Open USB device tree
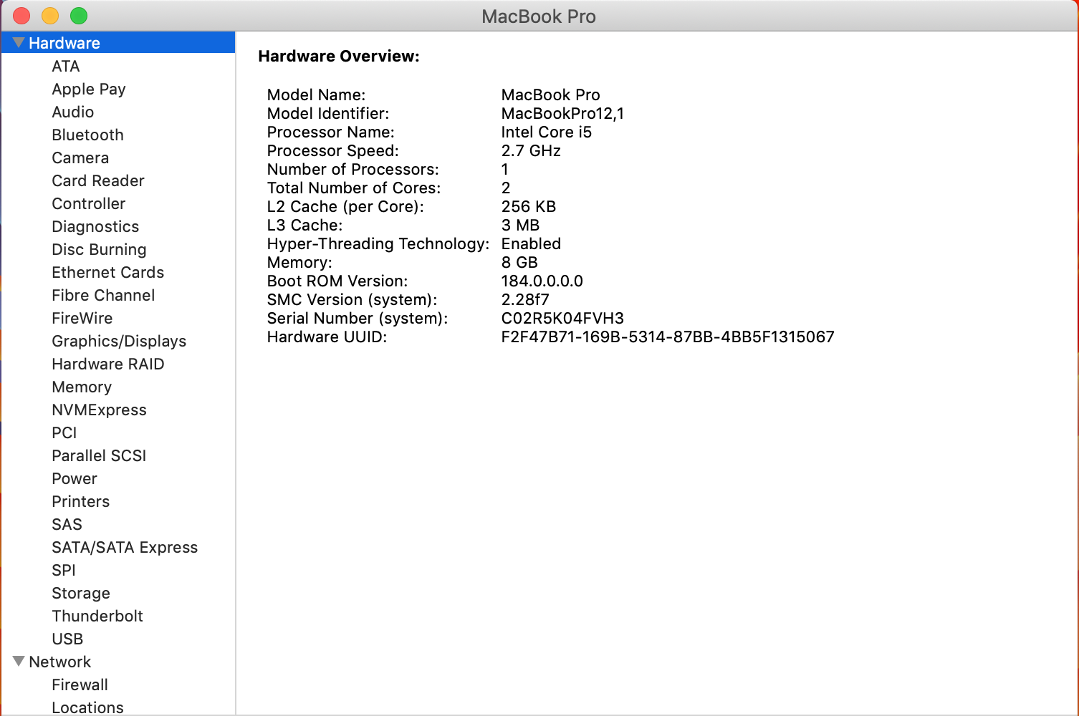The height and width of the screenshot is (716, 1079). click(67, 639)
